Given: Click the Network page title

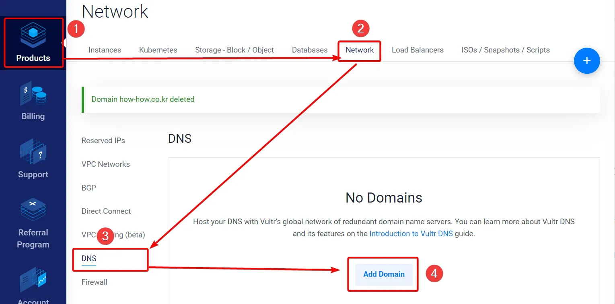Looking at the screenshot, I should click(115, 11).
